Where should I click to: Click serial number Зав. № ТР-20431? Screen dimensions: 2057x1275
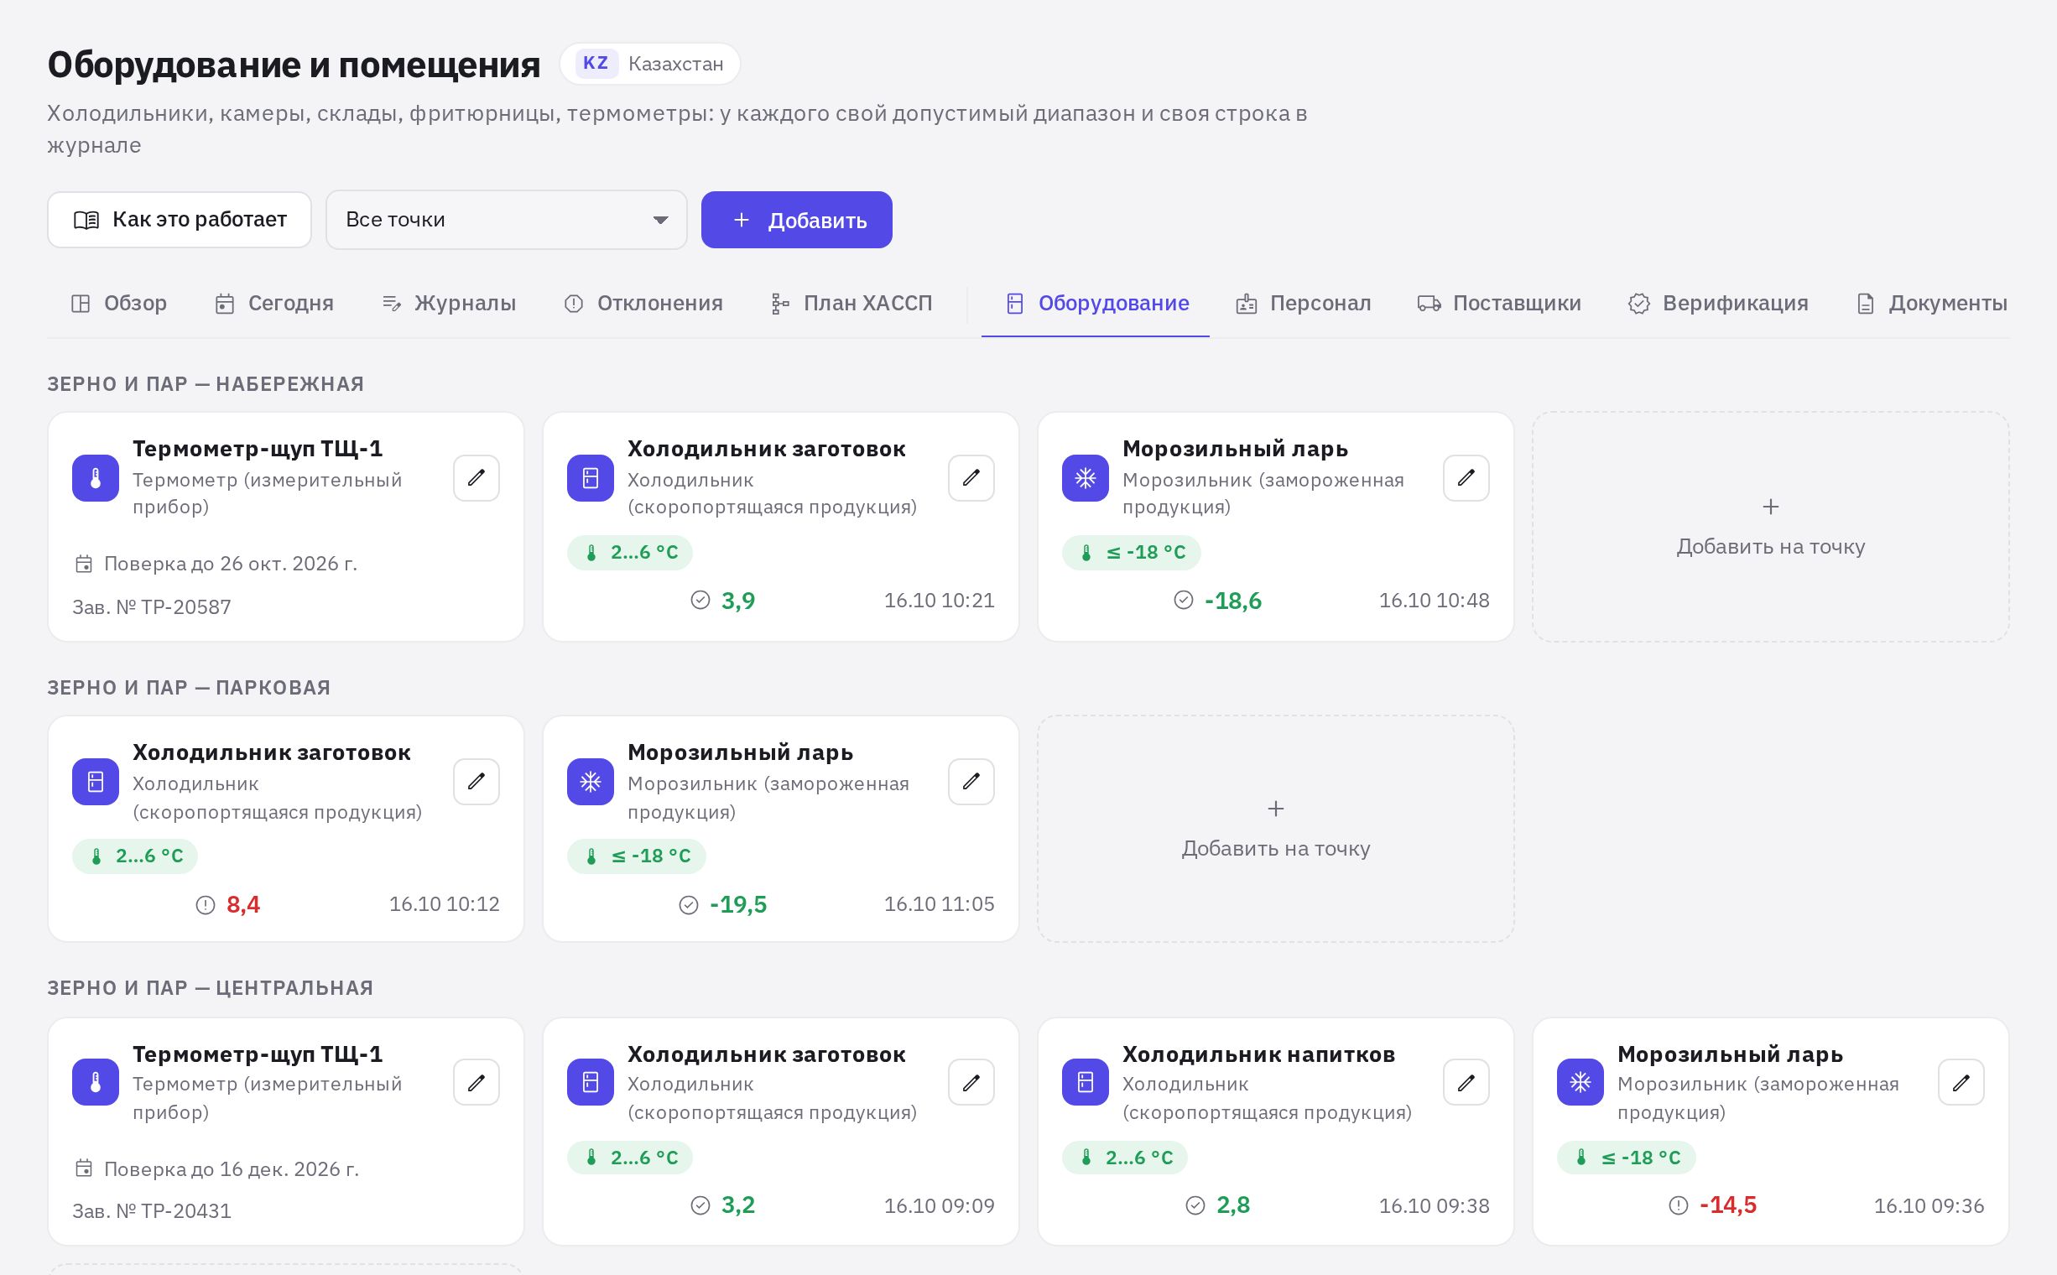(x=152, y=1211)
